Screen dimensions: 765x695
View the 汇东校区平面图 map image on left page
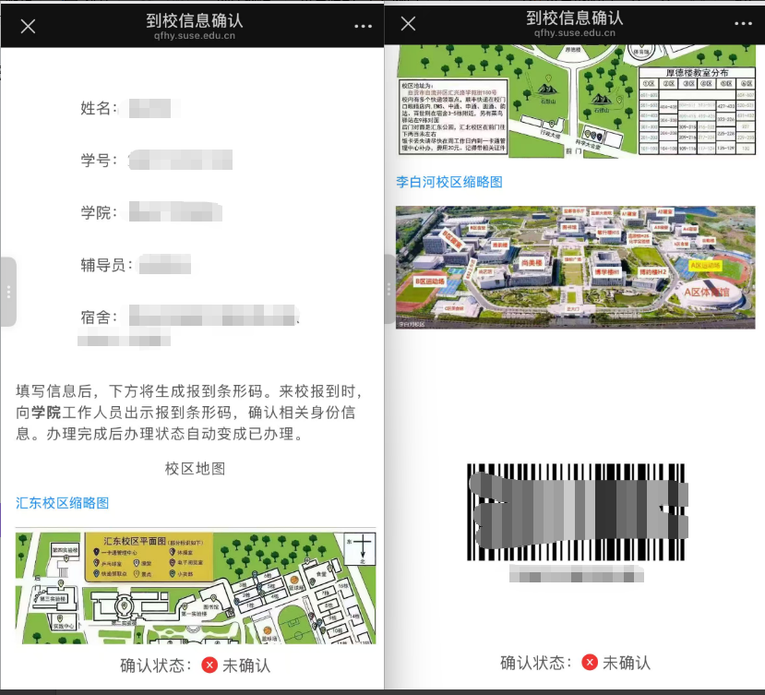[196, 588]
